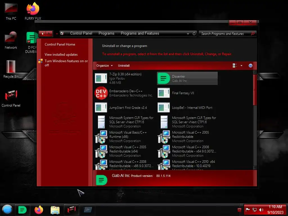Refresh the Programs and Features list

[x=194, y=34]
